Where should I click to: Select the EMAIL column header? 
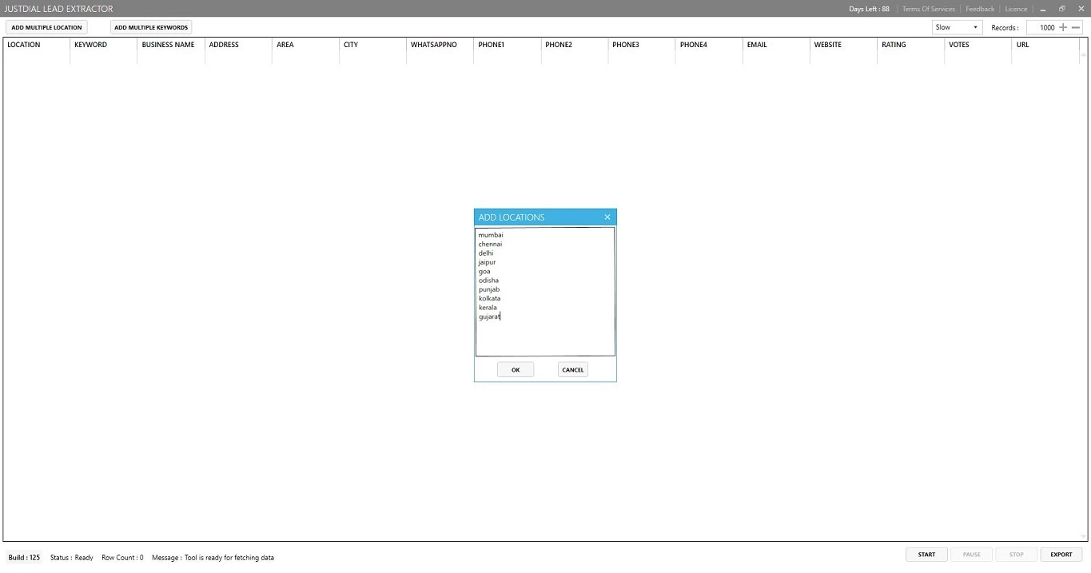(757, 45)
